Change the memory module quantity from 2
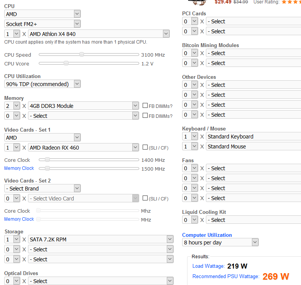This screenshot has height=285, width=301. pos(12,106)
